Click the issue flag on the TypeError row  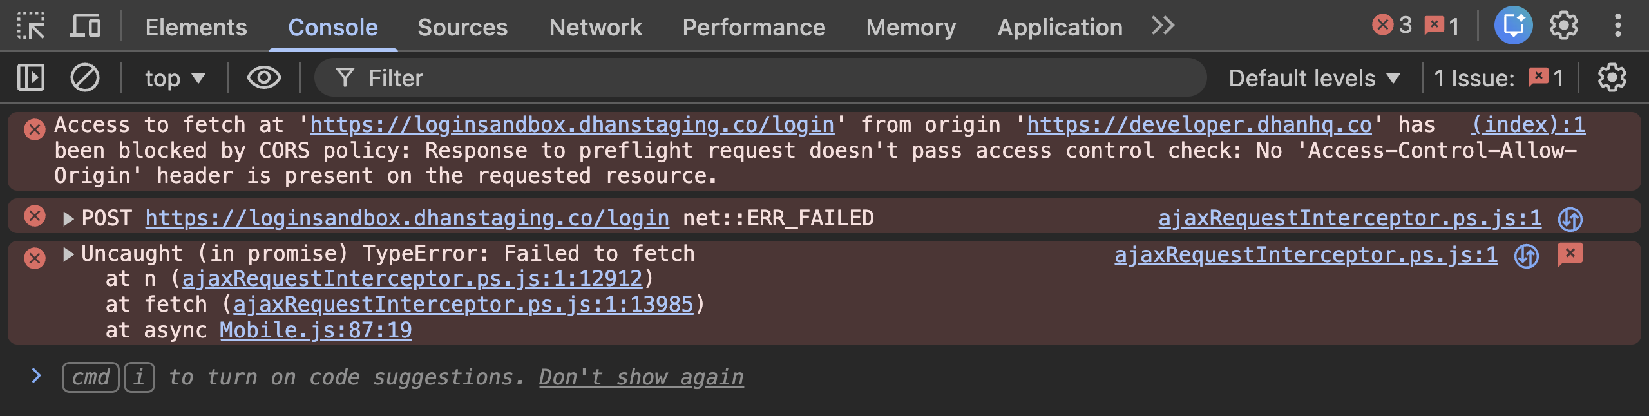coord(1570,254)
